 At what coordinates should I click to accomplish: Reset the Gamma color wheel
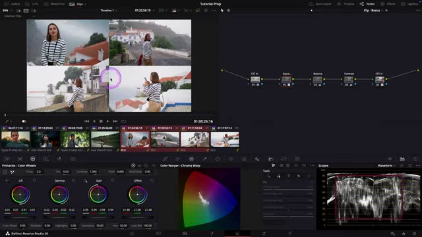(x=73, y=180)
